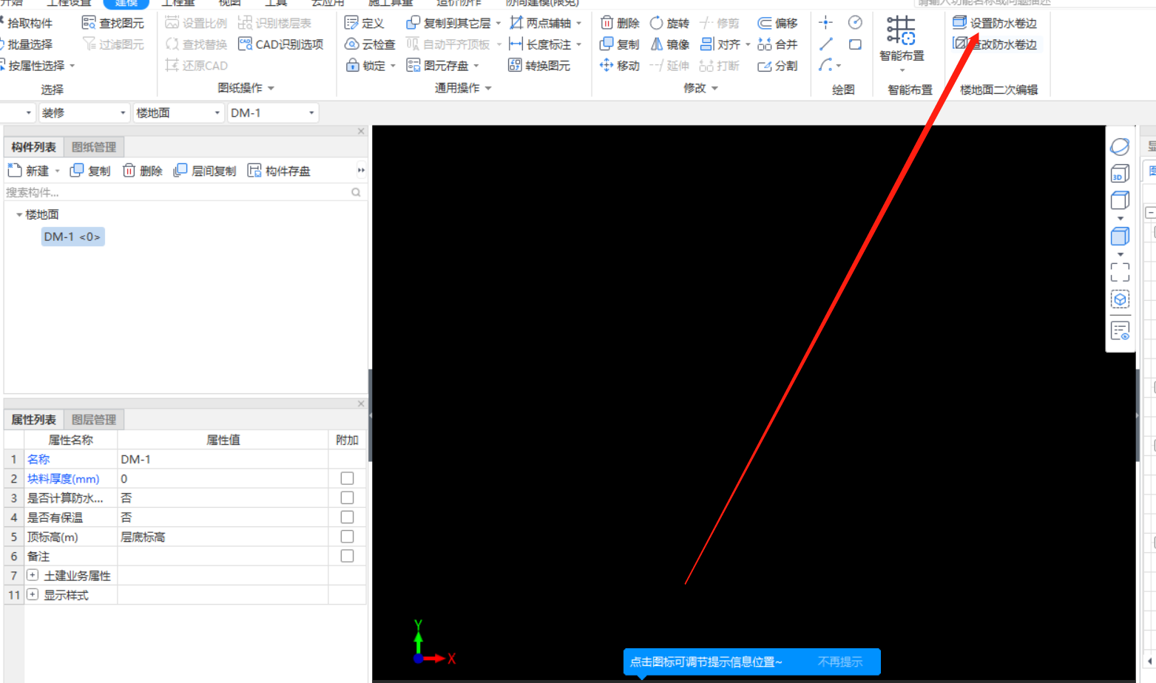Select DM-1 <0> in the component tree
The image size is (1156, 683).
coord(72,237)
